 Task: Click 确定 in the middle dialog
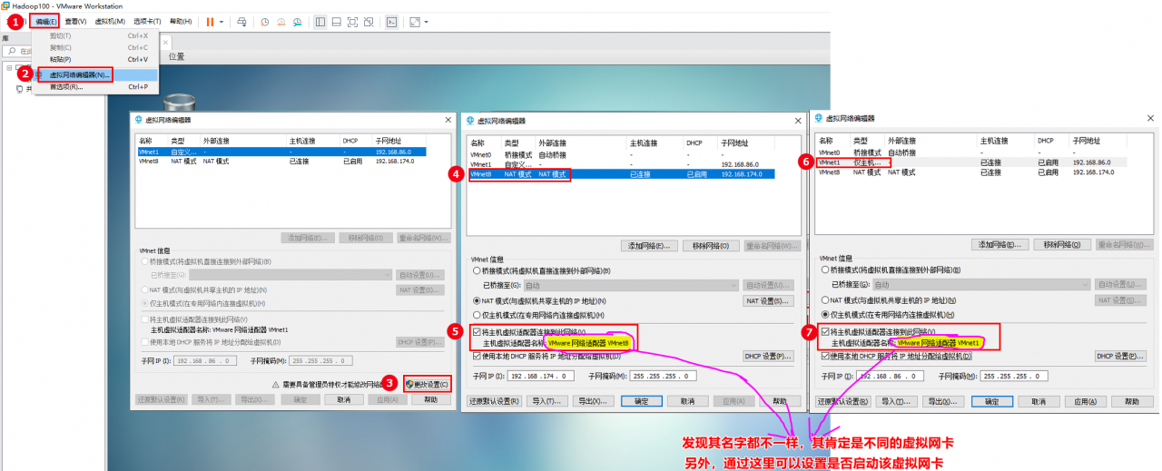point(641,400)
